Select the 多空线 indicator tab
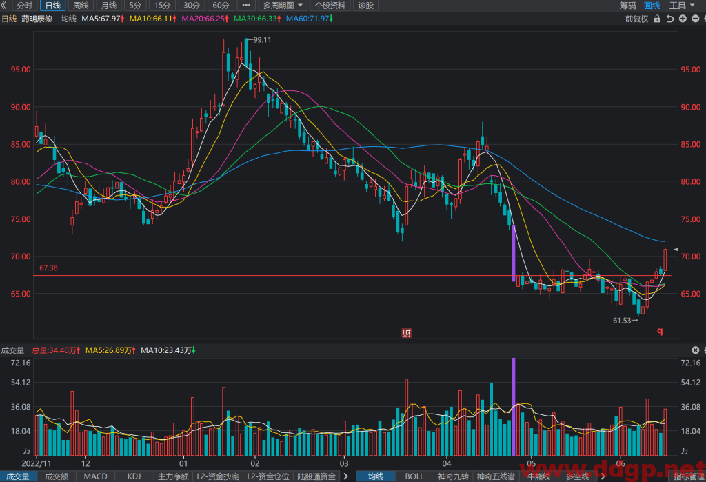706x482 pixels. tap(578, 476)
